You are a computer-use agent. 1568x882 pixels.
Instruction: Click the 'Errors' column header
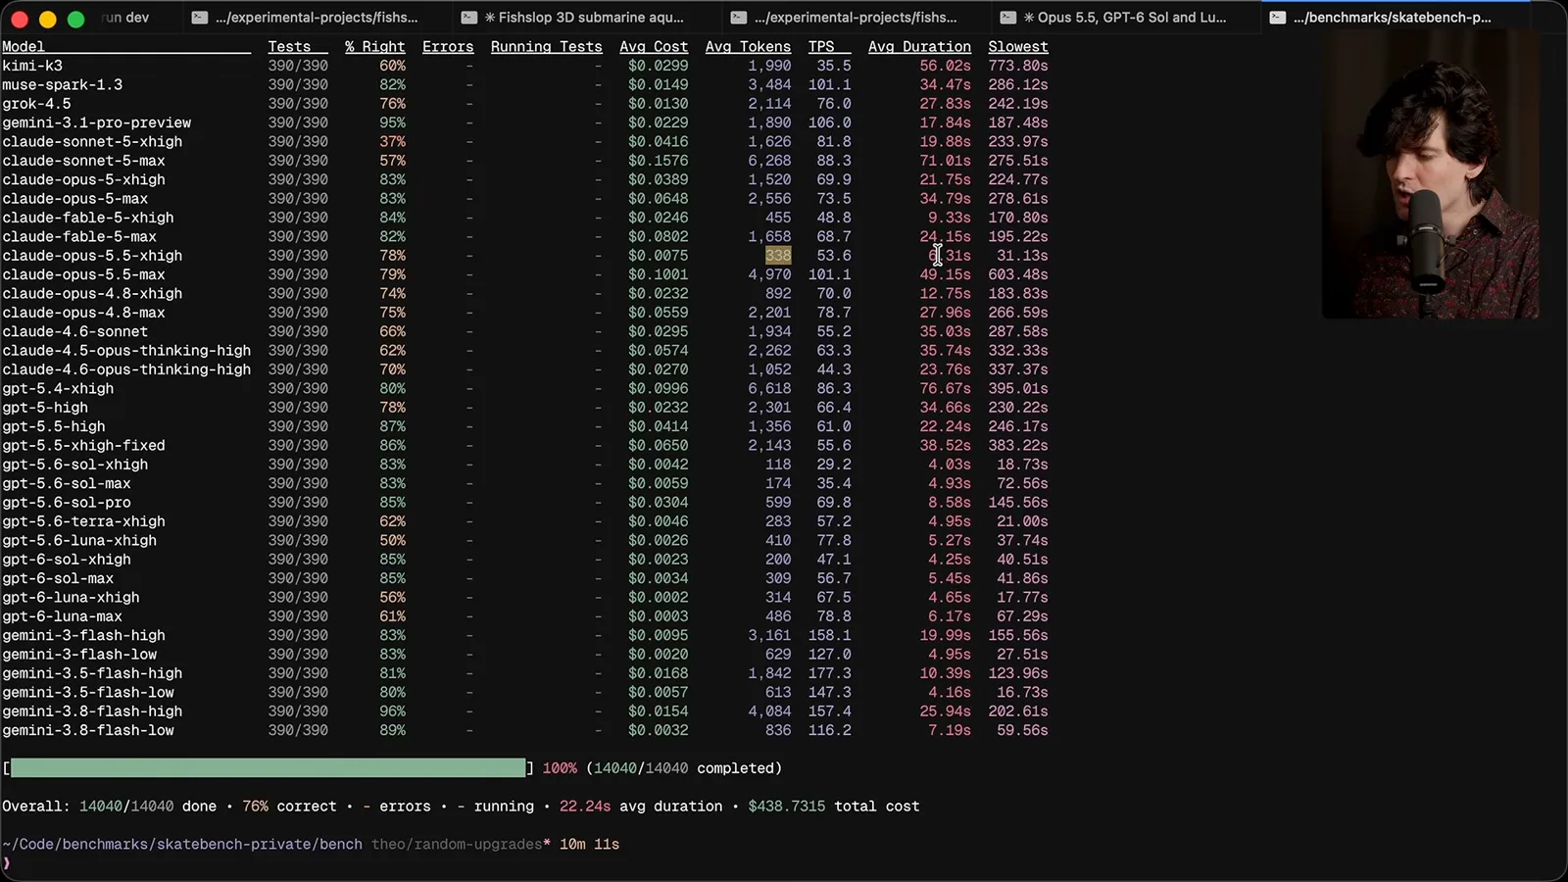(x=448, y=46)
